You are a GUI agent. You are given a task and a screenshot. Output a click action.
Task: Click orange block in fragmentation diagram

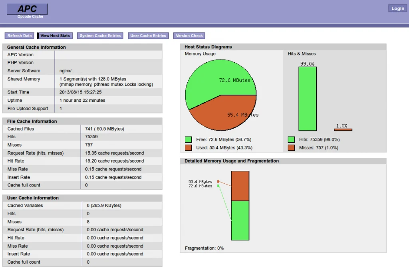(240, 186)
